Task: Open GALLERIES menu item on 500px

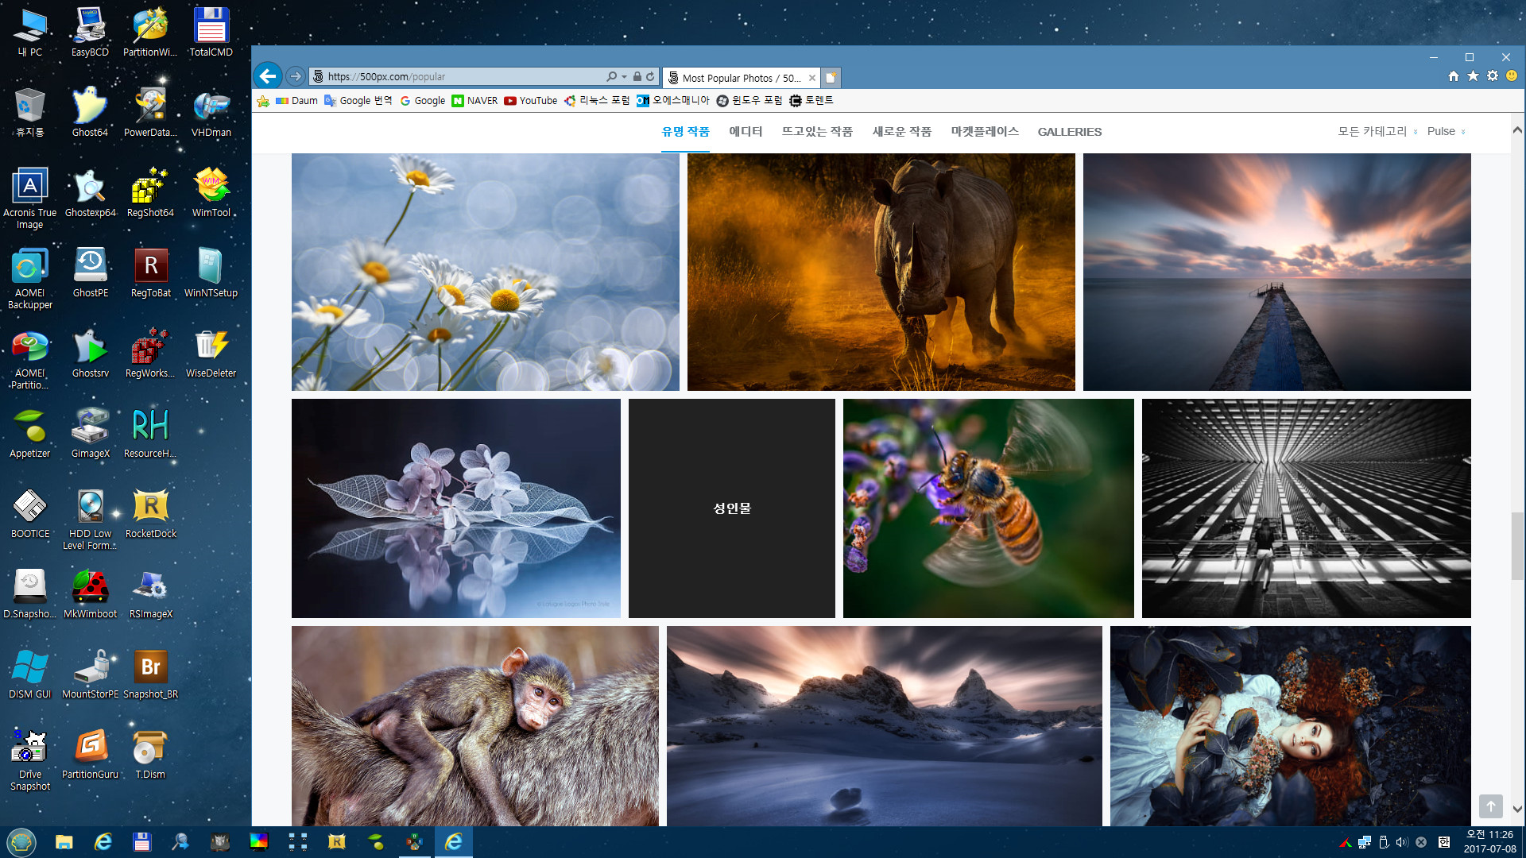Action: pos(1070,131)
